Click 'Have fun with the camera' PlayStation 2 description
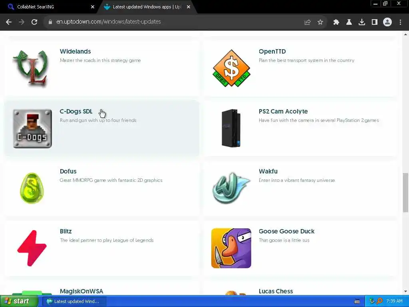The image size is (409, 307). click(319, 120)
